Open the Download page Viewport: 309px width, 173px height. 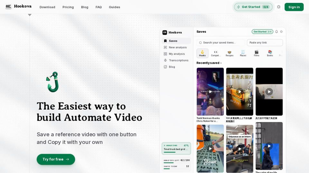[47, 7]
